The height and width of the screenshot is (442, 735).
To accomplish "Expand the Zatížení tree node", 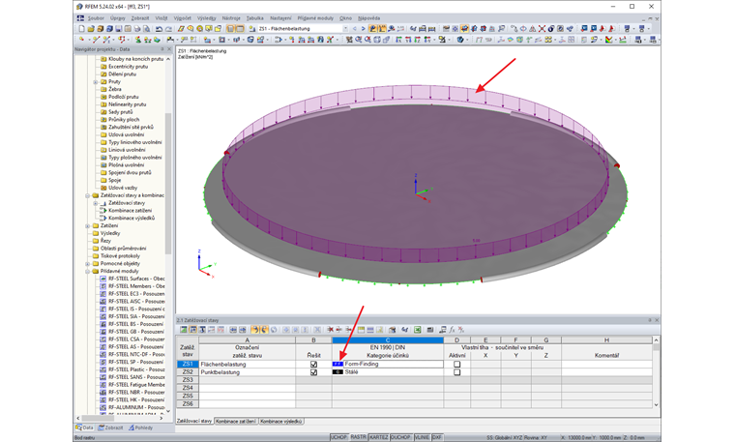I will [88, 226].
